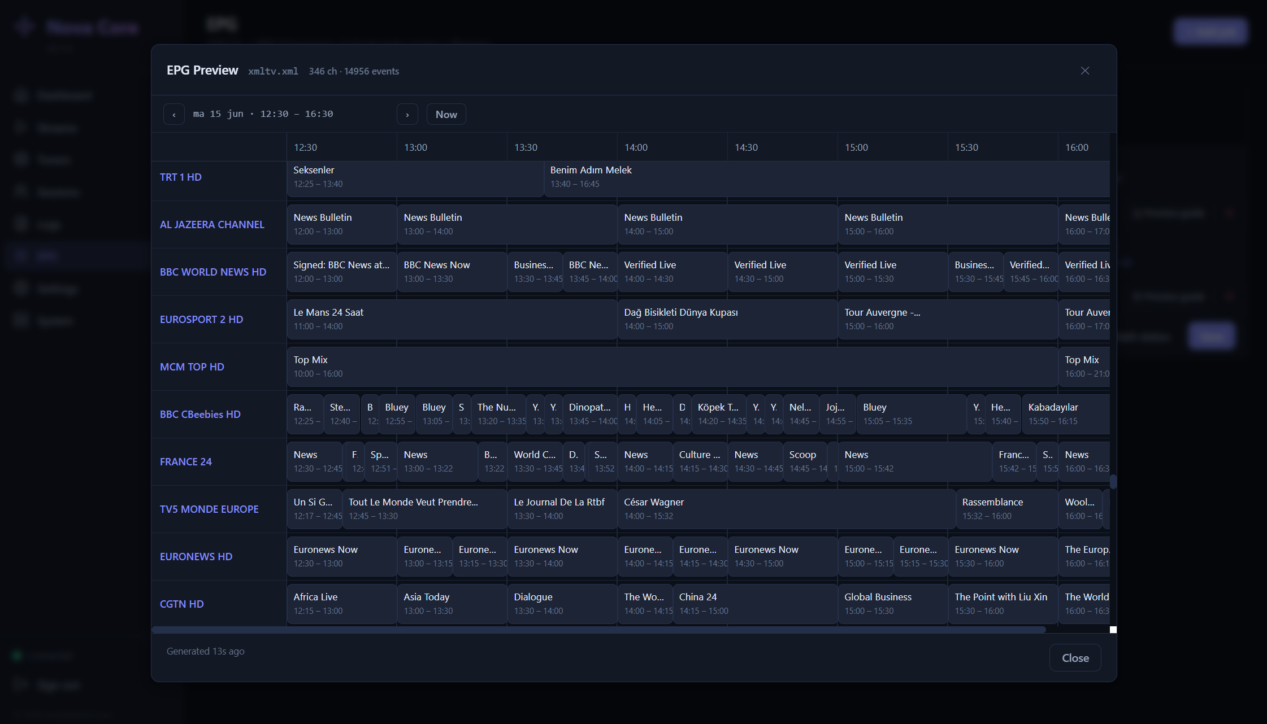The height and width of the screenshot is (724, 1267).
Task: Select Scoop 14:45 programme on France 24
Action: tap(805, 461)
